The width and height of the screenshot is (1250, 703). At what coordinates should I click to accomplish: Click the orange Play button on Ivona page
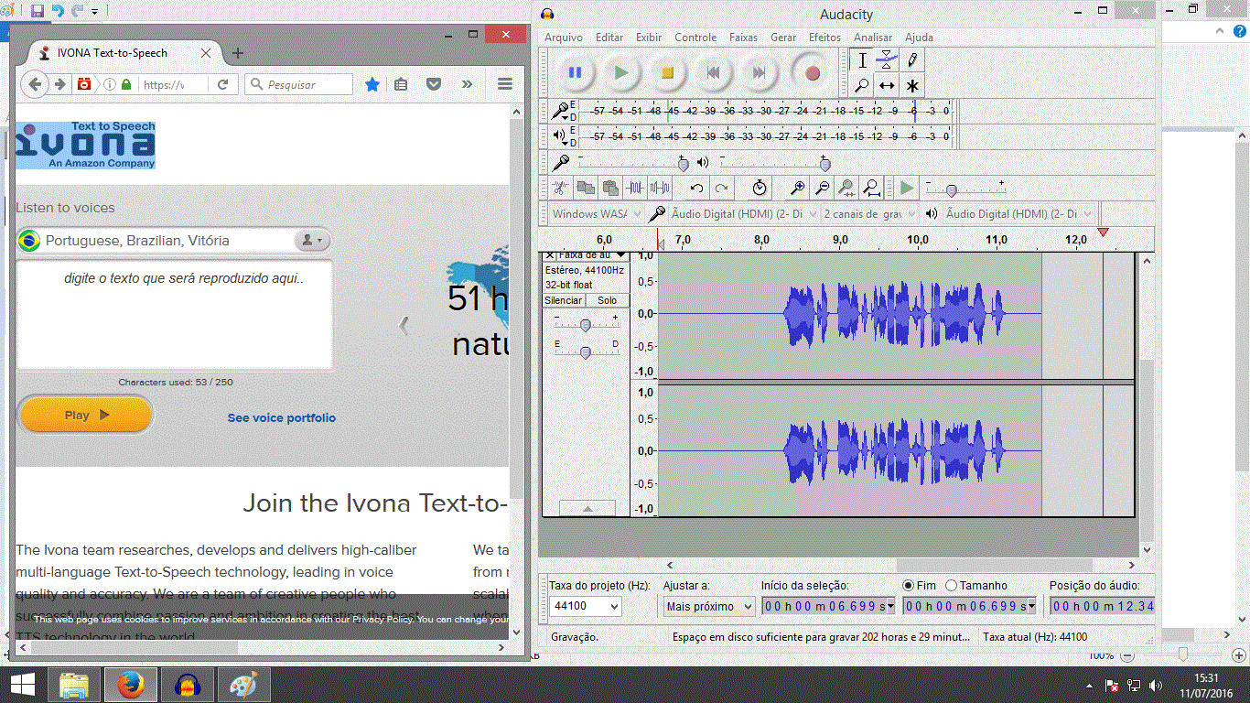tap(85, 415)
